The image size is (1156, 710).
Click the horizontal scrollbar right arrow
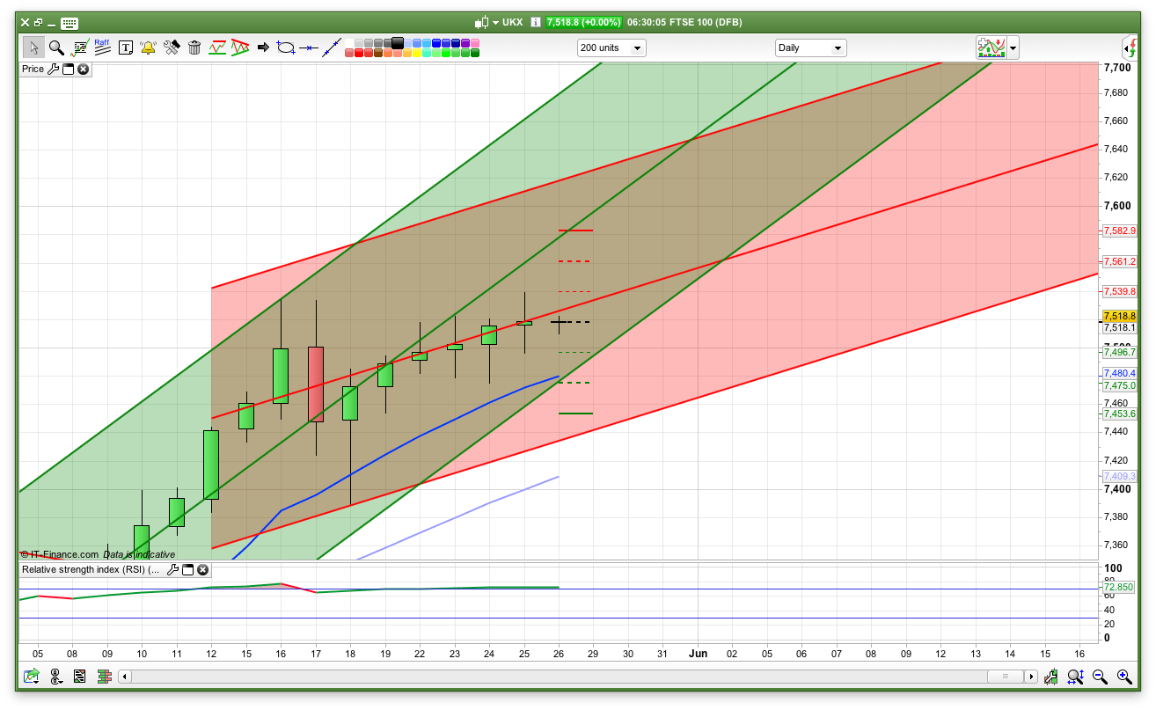click(1030, 677)
